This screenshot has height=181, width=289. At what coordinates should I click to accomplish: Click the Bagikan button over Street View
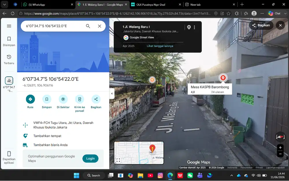coord(261,25)
